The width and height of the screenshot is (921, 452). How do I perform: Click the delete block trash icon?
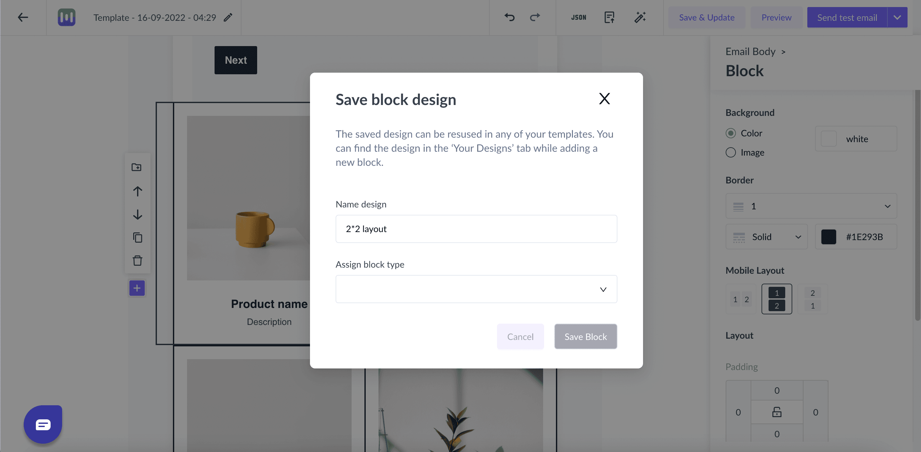tap(137, 261)
